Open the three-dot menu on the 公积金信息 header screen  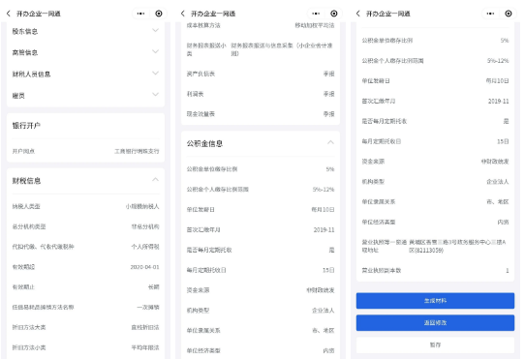coord(316,14)
